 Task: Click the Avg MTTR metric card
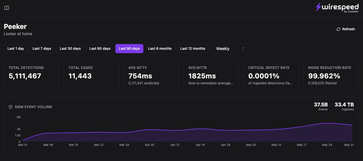coord(211,75)
